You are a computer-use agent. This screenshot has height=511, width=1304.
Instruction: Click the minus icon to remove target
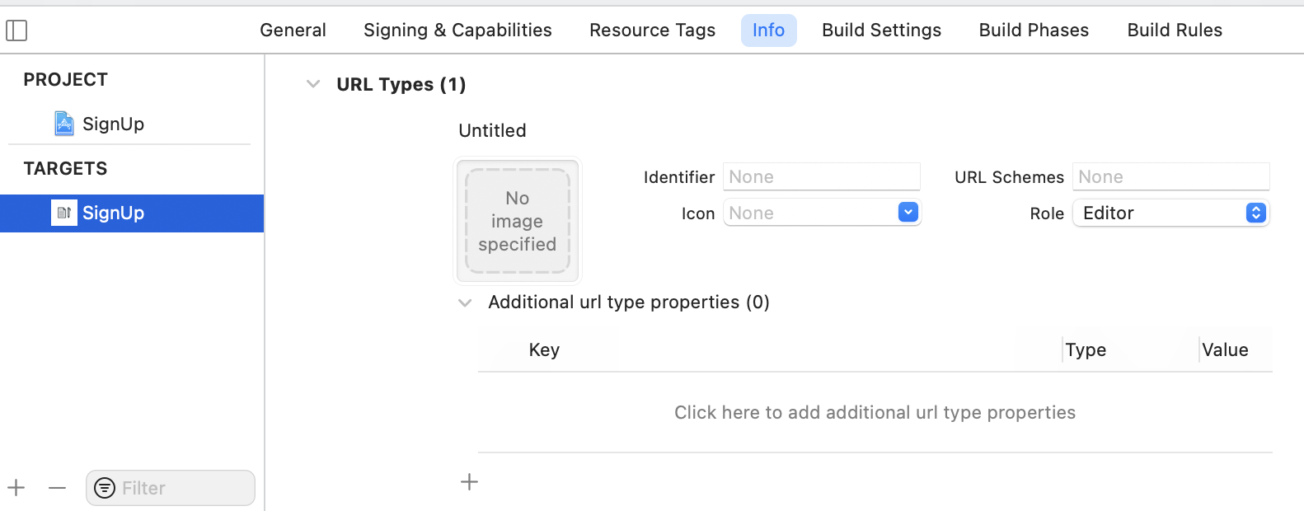click(57, 488)
